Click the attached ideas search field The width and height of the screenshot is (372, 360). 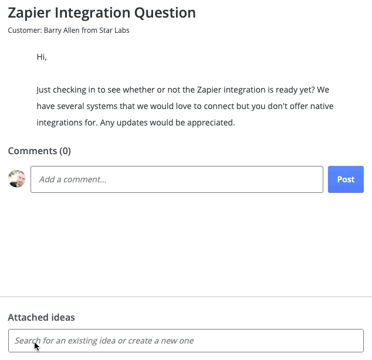[x=185, y=341]
